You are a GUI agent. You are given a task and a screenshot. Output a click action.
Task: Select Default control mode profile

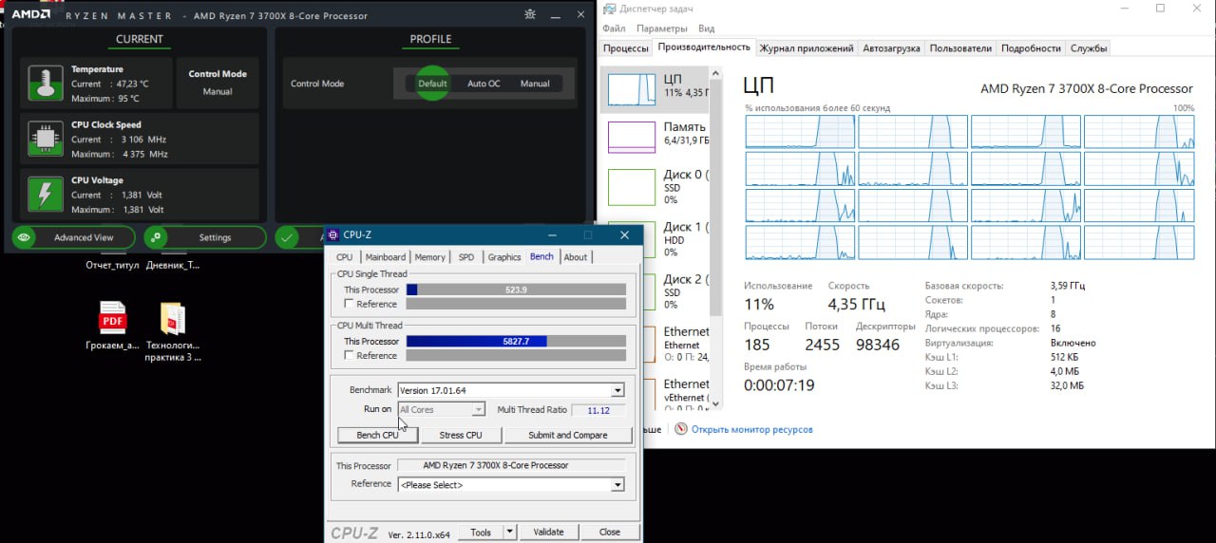coord(432,84)
